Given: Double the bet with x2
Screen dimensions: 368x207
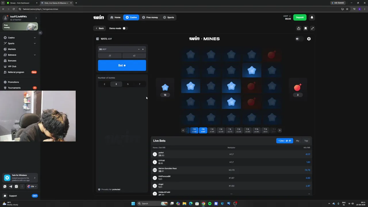Looking at the screenshot, I should coord(134,55).
